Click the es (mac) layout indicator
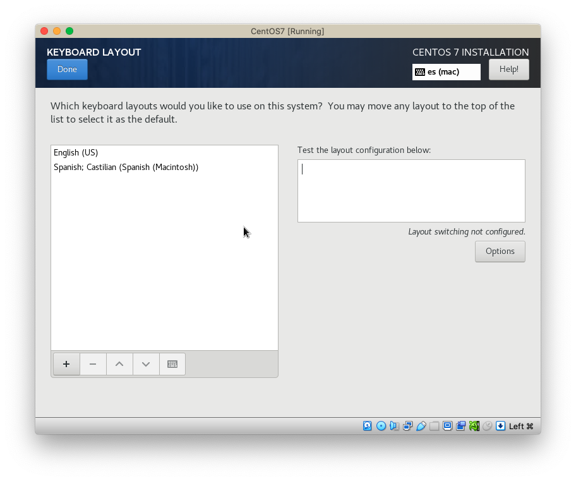Screen dimensions: 576x481 click(x=446, y=72)
